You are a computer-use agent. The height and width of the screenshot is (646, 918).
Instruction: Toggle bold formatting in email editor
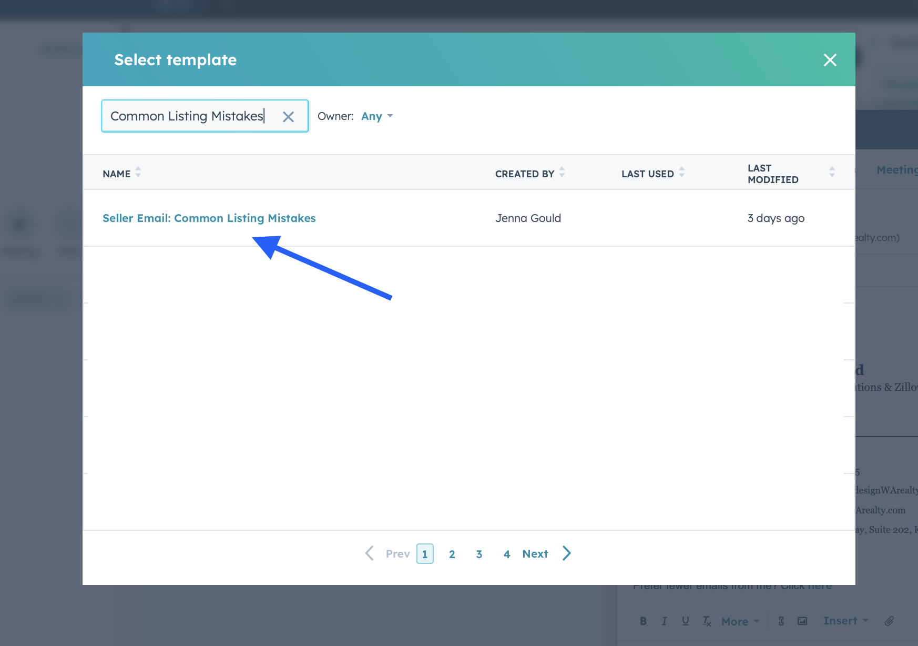[x=643, y=621]
